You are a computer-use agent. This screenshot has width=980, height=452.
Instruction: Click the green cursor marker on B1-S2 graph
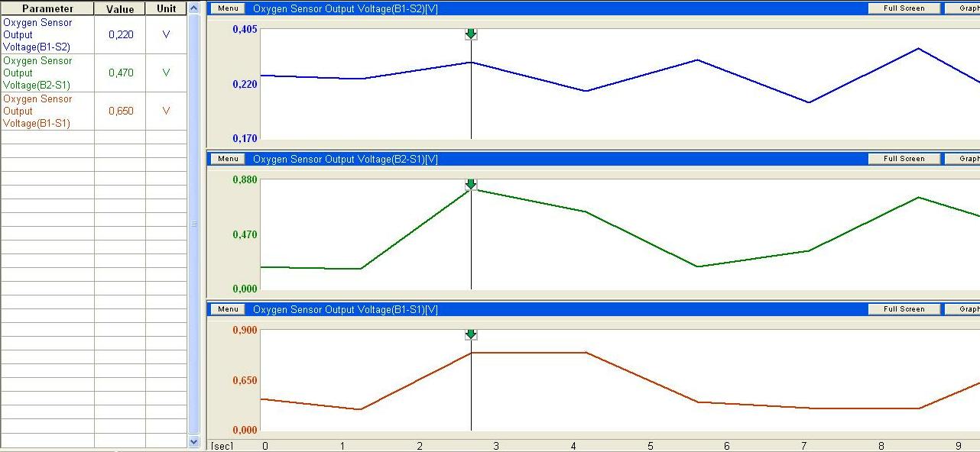click(x=471, y=34)
